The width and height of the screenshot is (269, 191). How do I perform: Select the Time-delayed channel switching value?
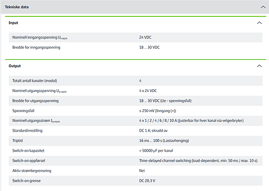198,161
